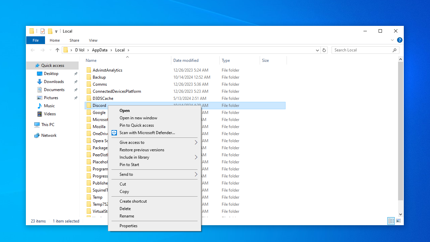Click the File tab button
The height and width of the screenshot is (242, 430).
pyautogui.click(x=36, y=40)
